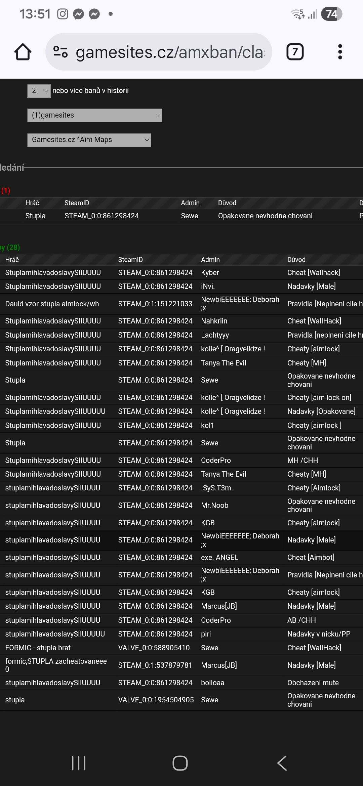Viewport: 363px width, 786px height.
Task: Open ban entry issued by admin bolloaa
Action: point(212,683)
